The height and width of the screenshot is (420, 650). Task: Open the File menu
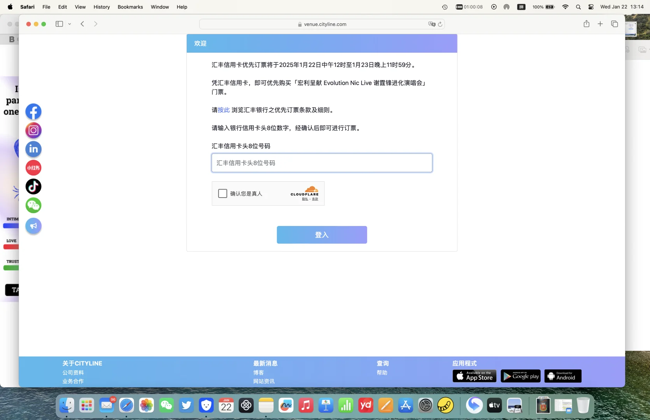pyautogui.click(x=46, y=7)
